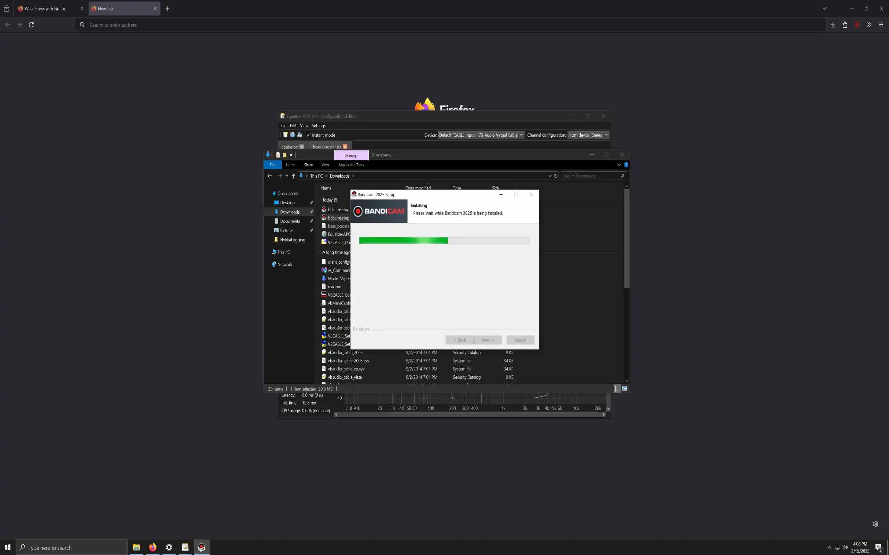Switch to the config.txt tab

click(x=290, y=147)
